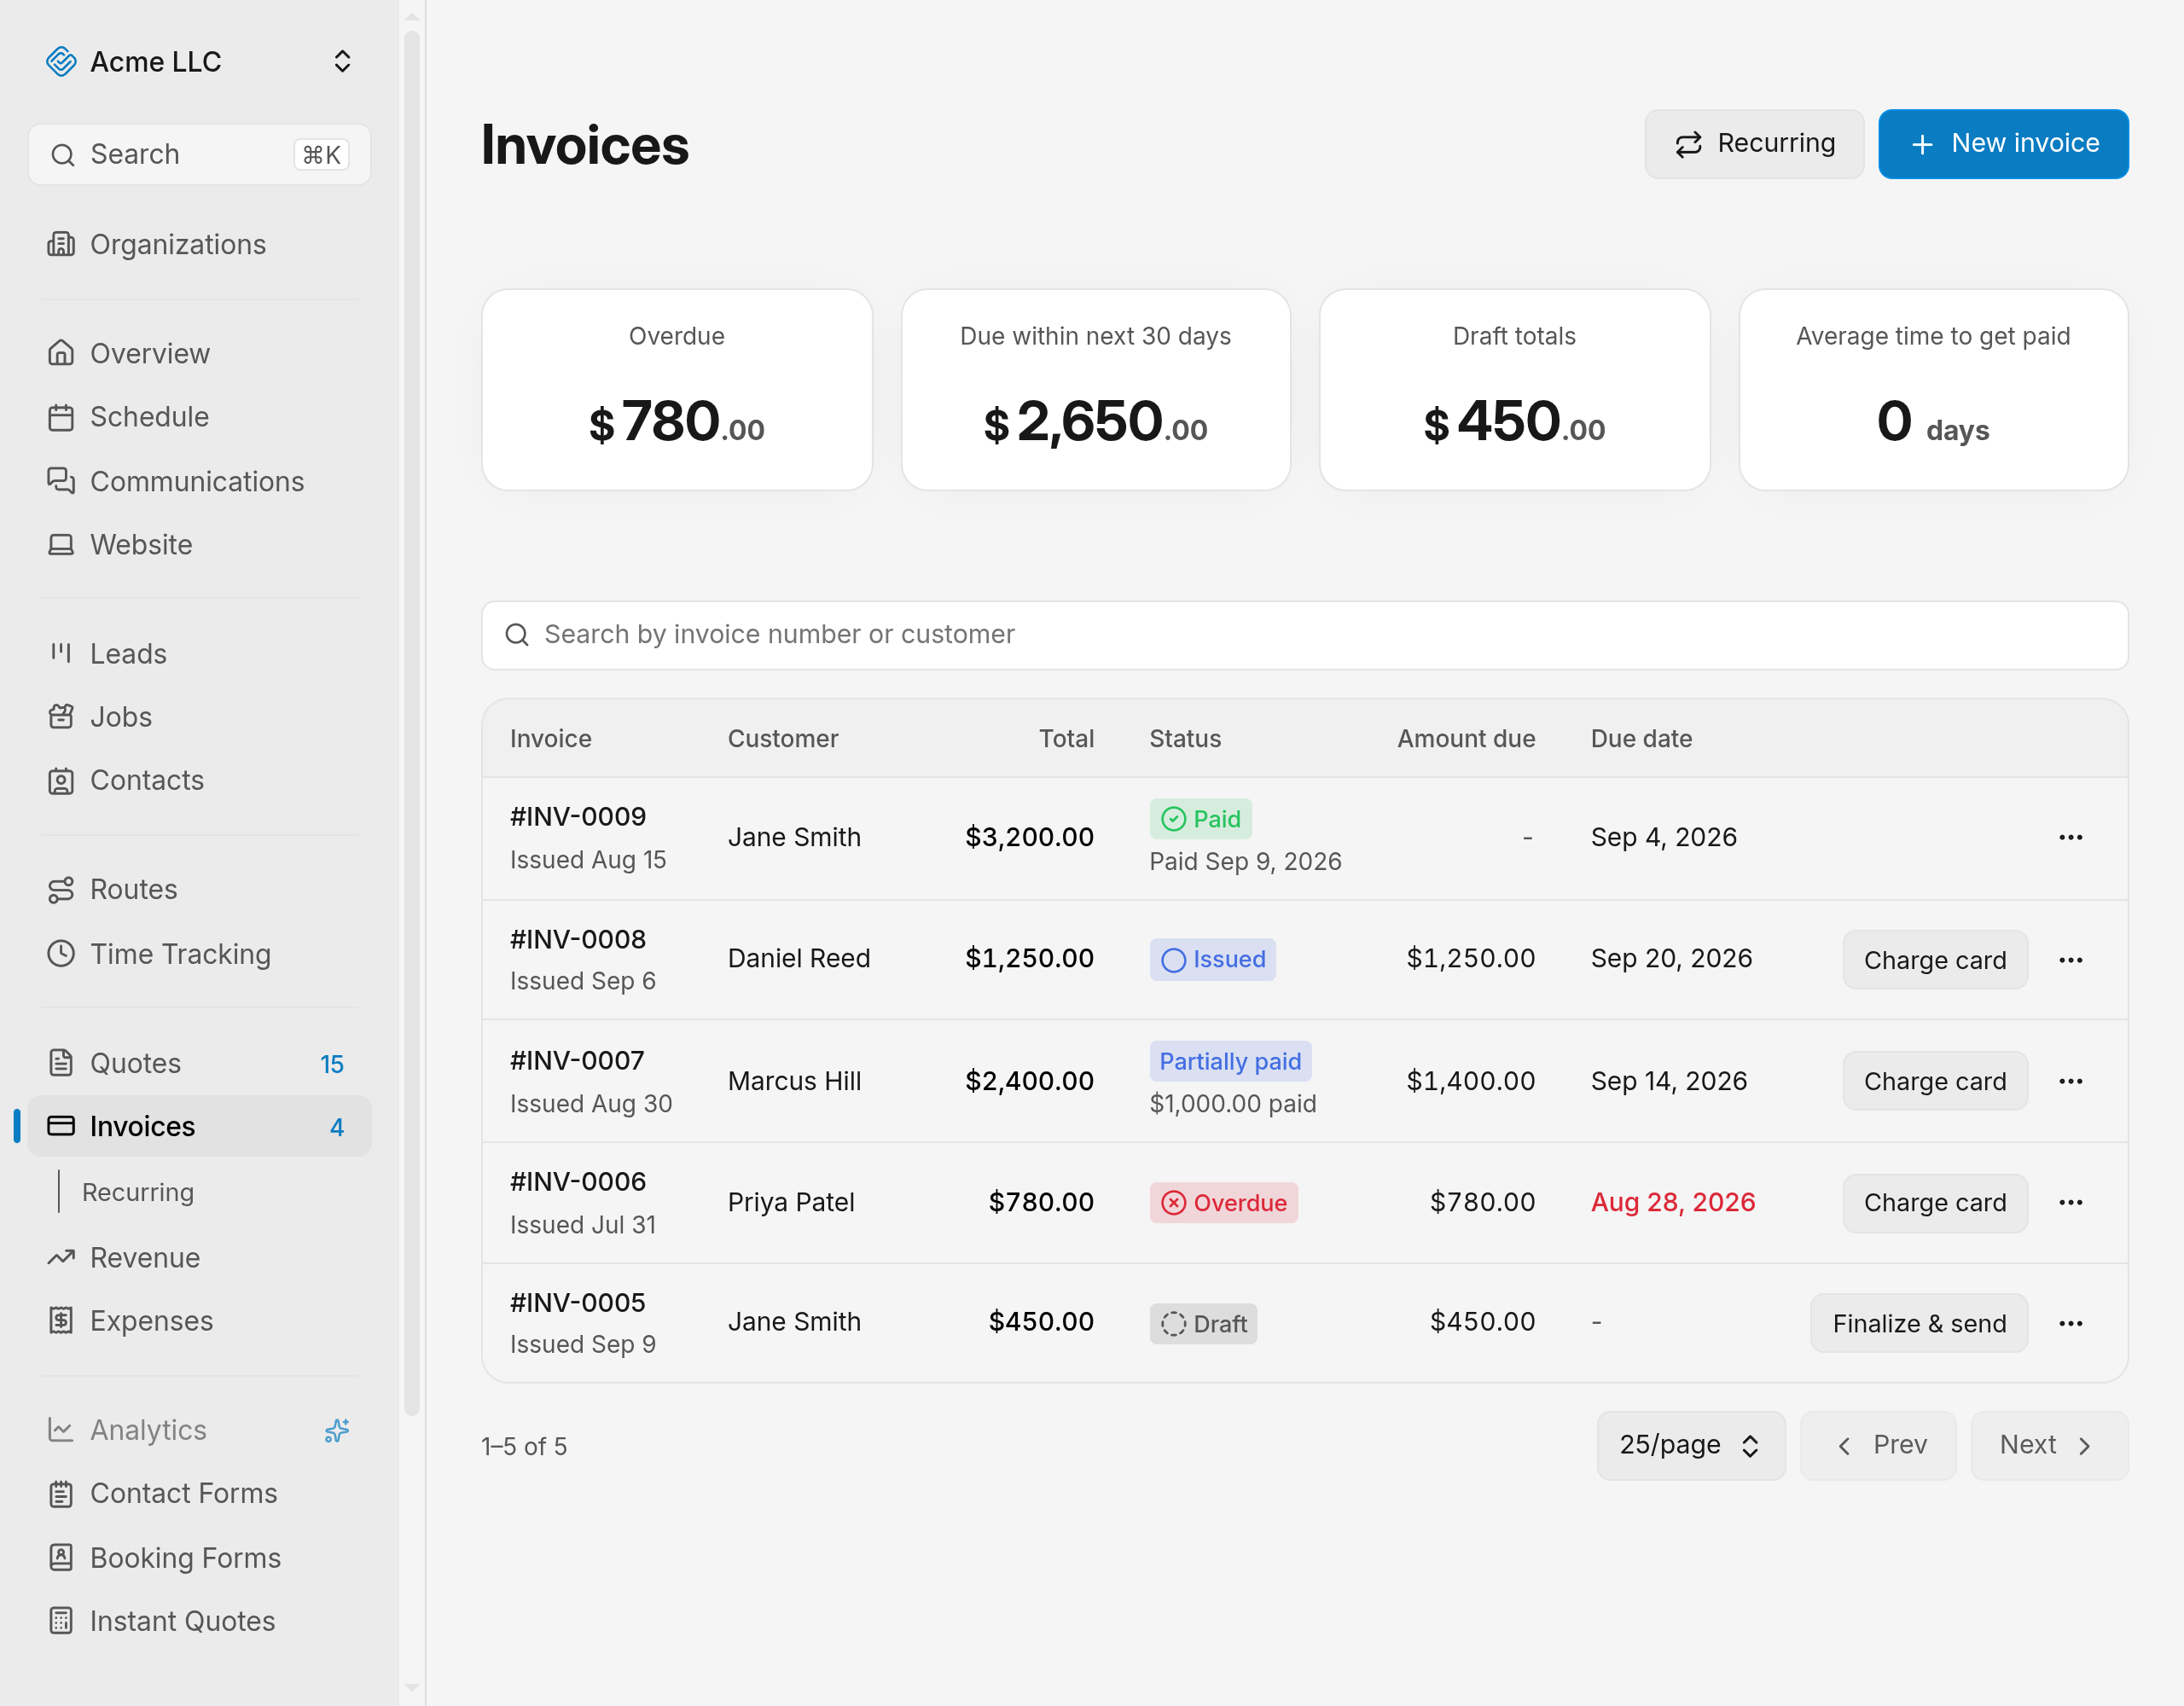This screenshot has width=2184, height=1706.
Task: Click the sidebar vertical scrollbar
Action: [x=411, y=722]
